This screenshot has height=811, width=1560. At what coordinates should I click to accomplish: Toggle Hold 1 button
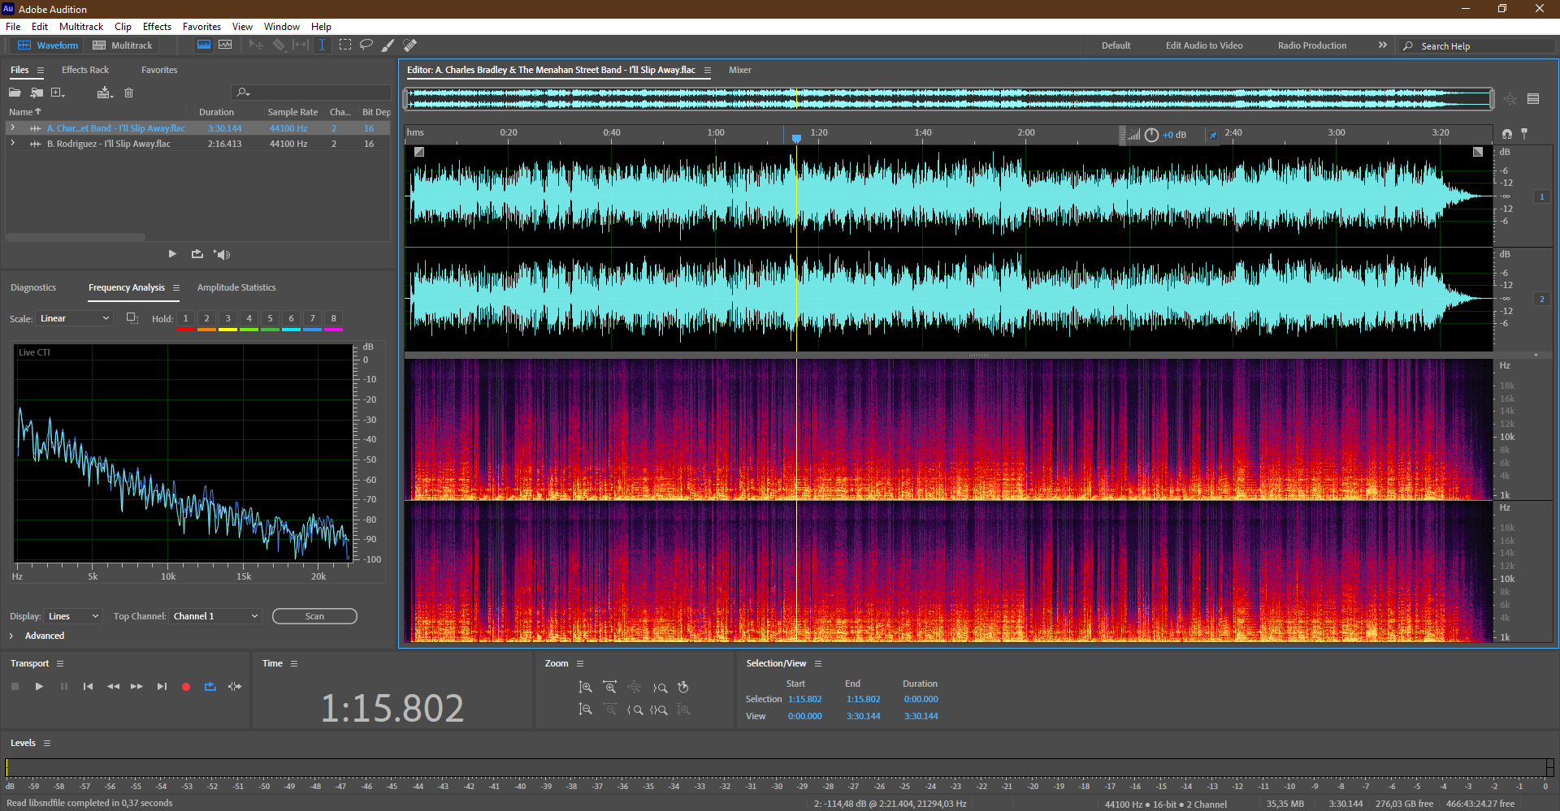[x=185, y=319]
